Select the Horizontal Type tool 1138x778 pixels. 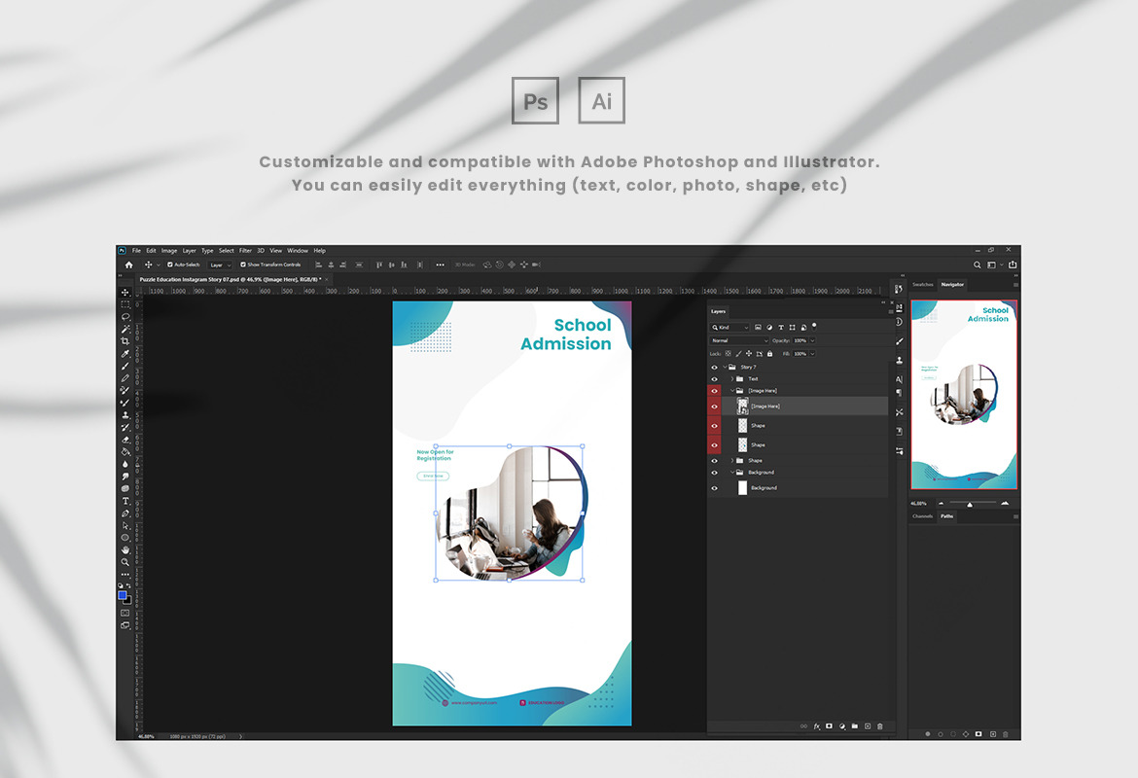pos(125,501)
